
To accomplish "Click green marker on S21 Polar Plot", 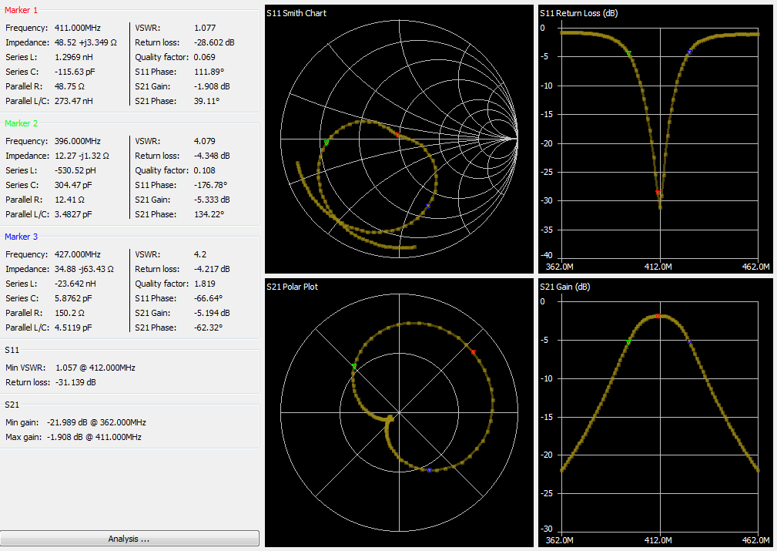I will [353, 367].
